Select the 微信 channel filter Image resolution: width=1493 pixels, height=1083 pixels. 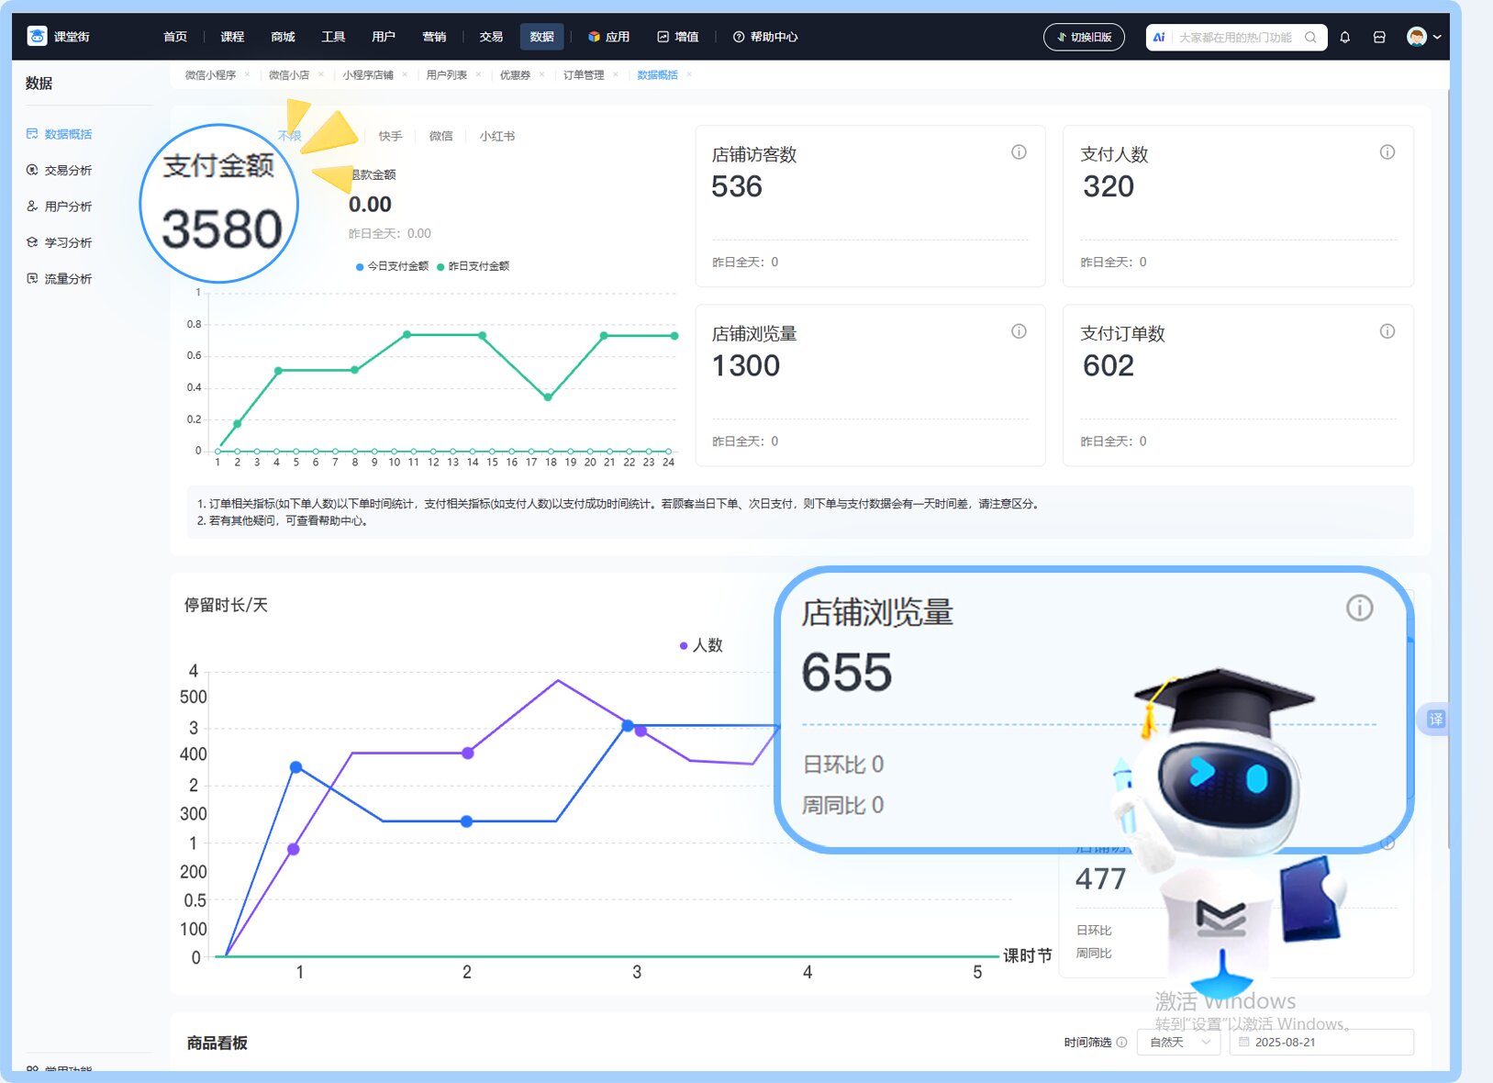441,136
